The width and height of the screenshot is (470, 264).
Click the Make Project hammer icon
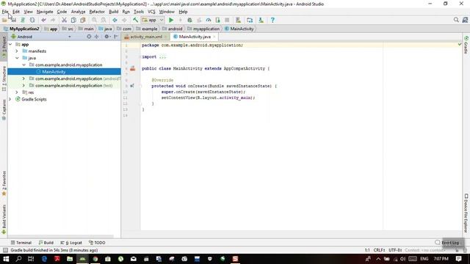(x=135, y=20)
